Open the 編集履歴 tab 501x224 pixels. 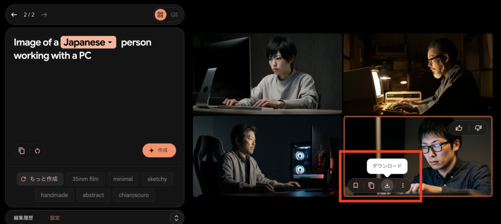coord(23,218)
